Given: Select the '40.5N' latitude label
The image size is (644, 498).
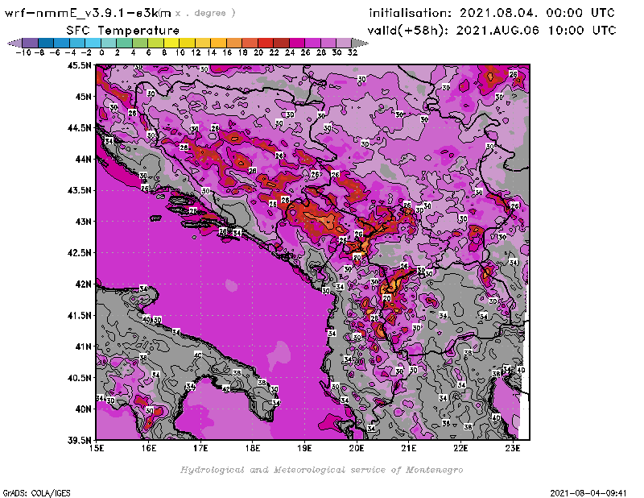Looking at the screenshot, I should (x=79, y=378).
